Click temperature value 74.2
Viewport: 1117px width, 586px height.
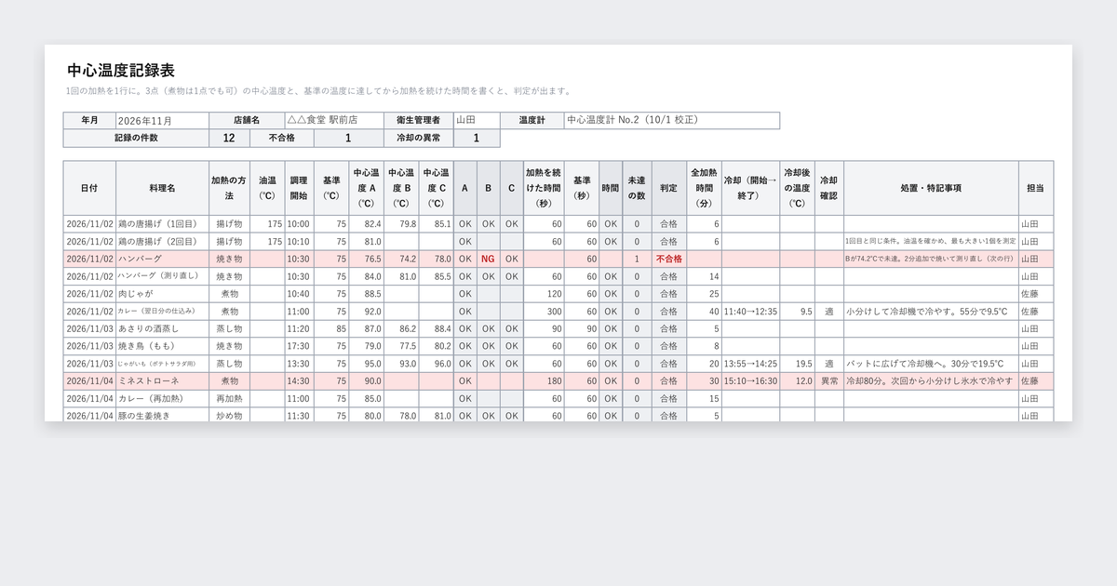tap(401, 259)
